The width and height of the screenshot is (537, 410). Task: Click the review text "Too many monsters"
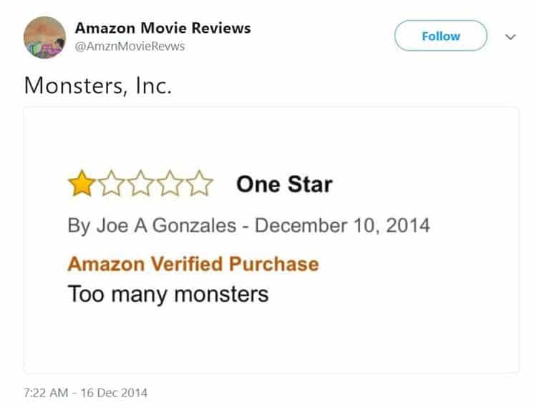[x=168, y=294]
